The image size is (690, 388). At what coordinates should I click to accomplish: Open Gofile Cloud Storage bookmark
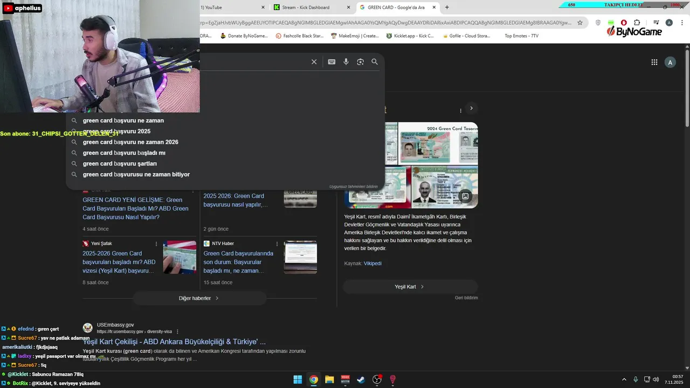(x=466, y=36)
